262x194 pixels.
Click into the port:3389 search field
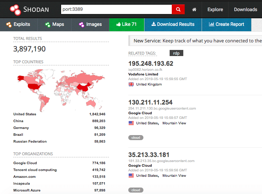point(116,9)
